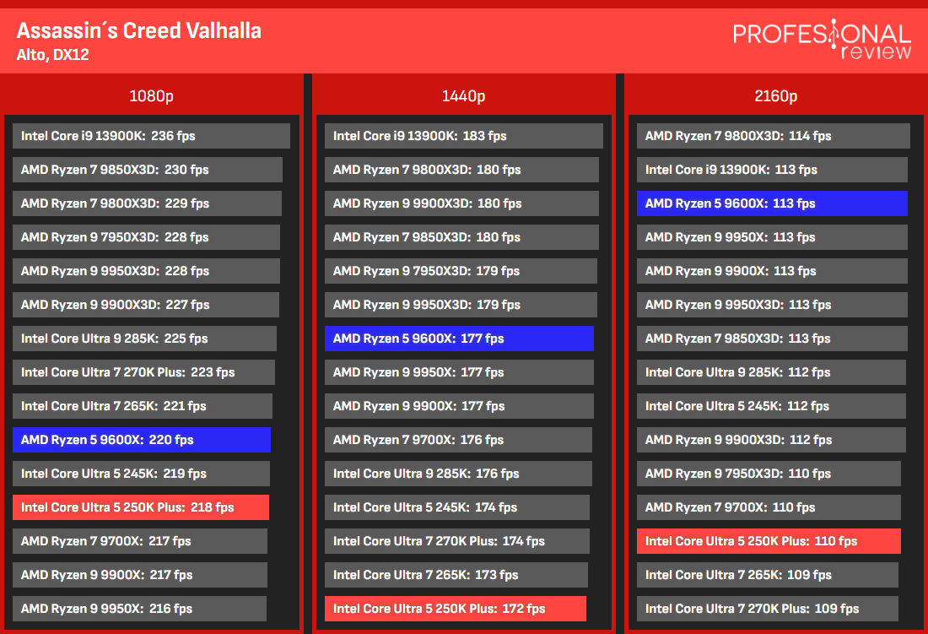Viewport: 928px width, 634px height.
Task: Click red Intel Core Ultra 5 250K Plus 172 fps bar
Action: coord(456,608)
